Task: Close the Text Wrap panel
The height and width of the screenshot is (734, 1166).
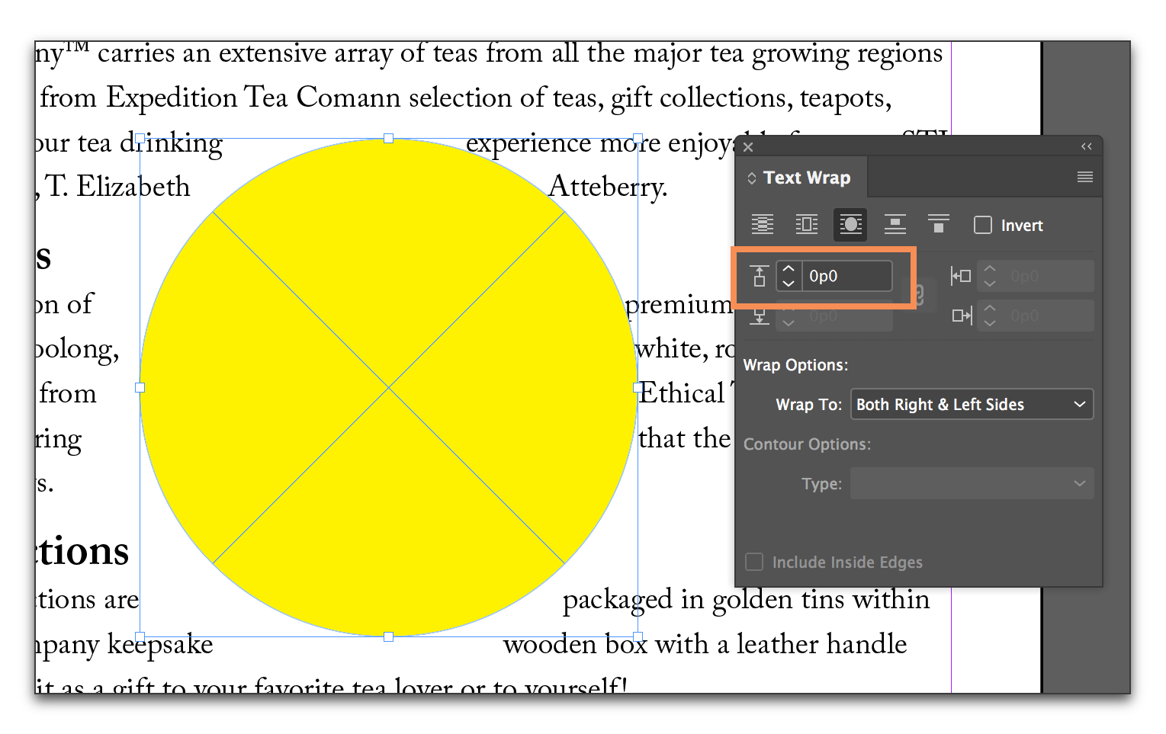Action: [748, 146]
